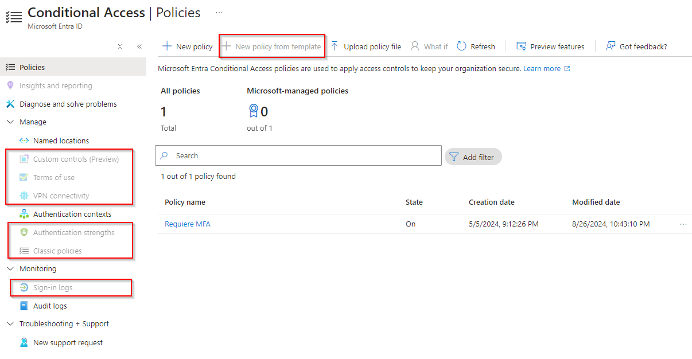Click the What if person icon

[x=415, y=46]
